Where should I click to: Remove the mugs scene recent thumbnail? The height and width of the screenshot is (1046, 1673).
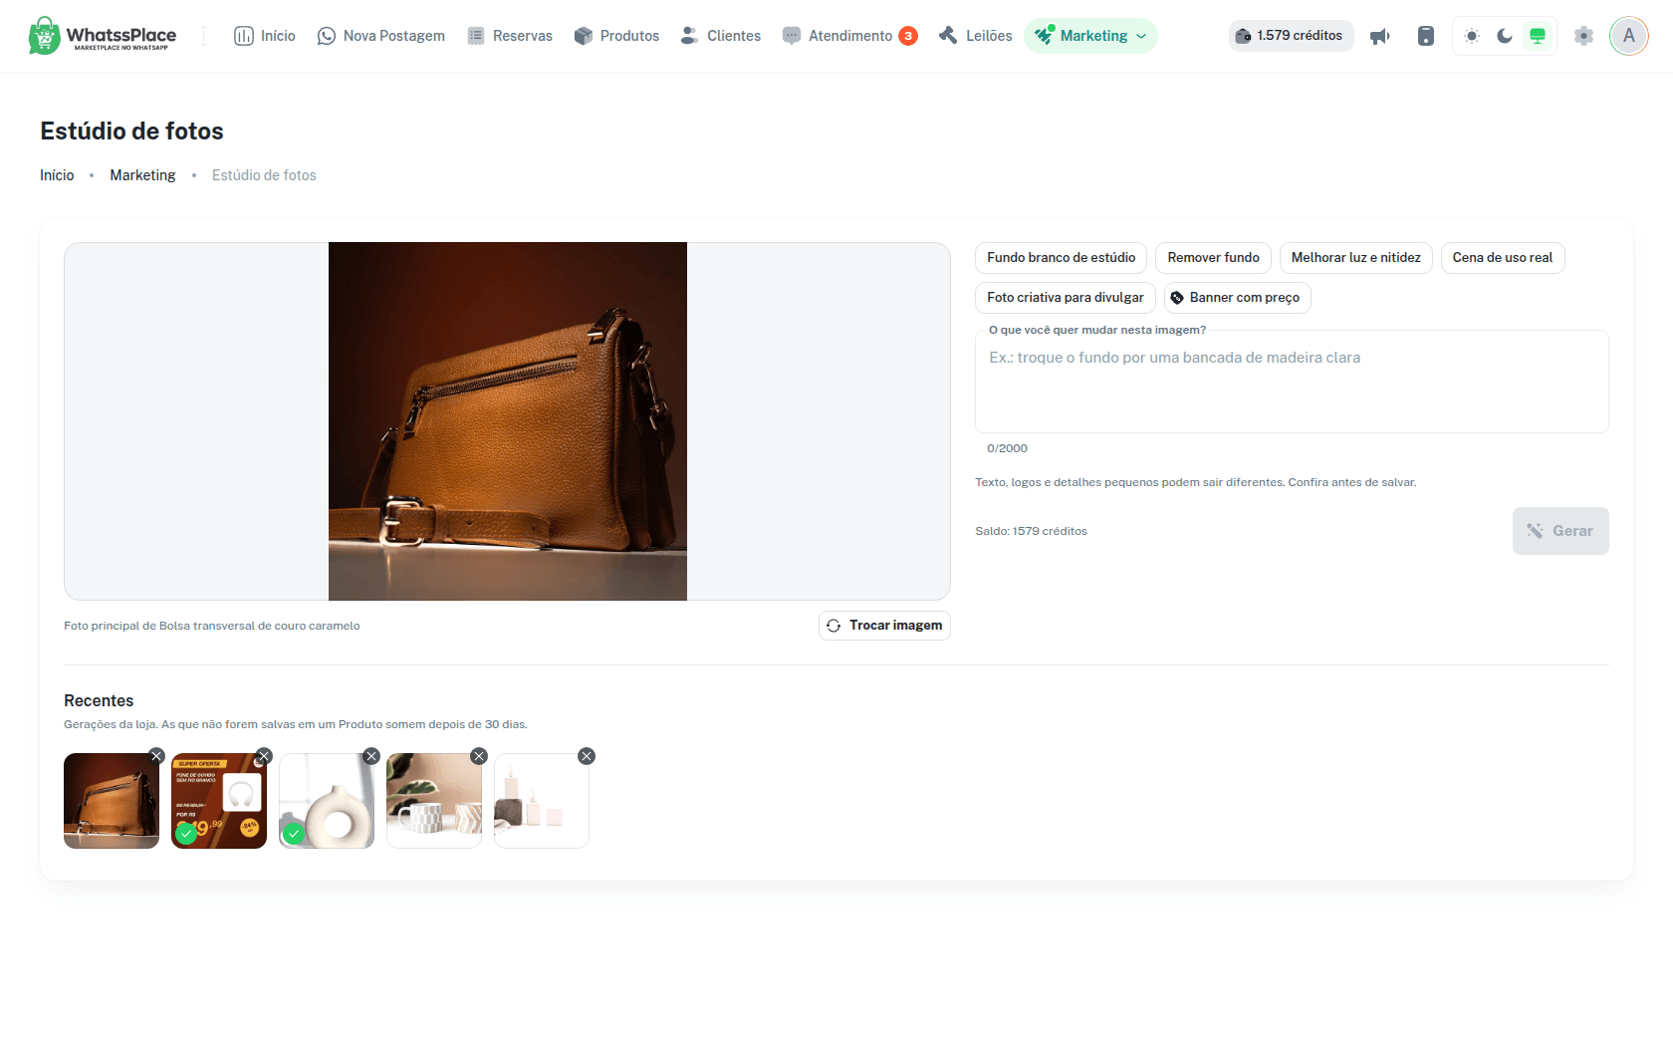pyautogui.click(x=479, y=756)
